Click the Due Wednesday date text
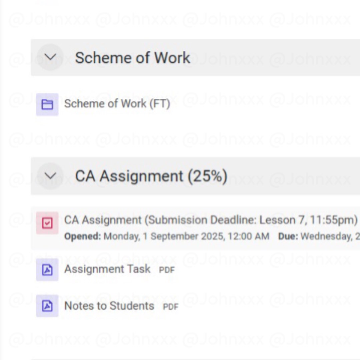This screenshot has width=360, height=360. point(330,236)
